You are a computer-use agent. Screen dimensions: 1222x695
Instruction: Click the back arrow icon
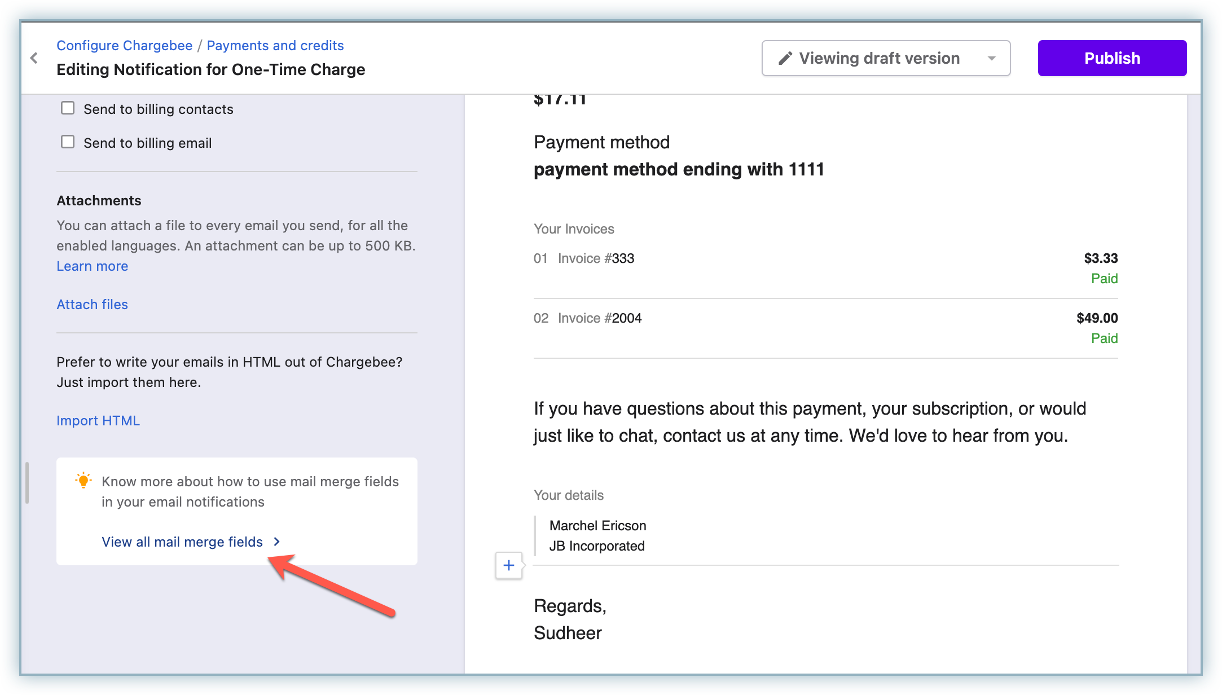click(x=34, y=58)
